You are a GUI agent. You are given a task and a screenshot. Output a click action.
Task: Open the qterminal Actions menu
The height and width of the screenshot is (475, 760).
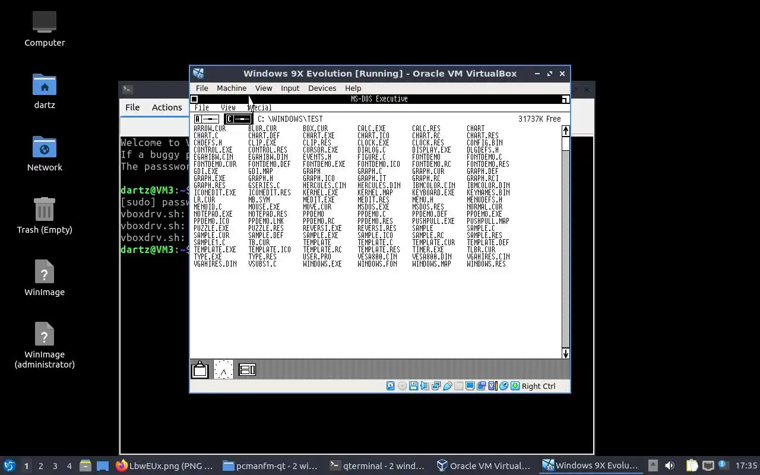(x=167, y=107)
